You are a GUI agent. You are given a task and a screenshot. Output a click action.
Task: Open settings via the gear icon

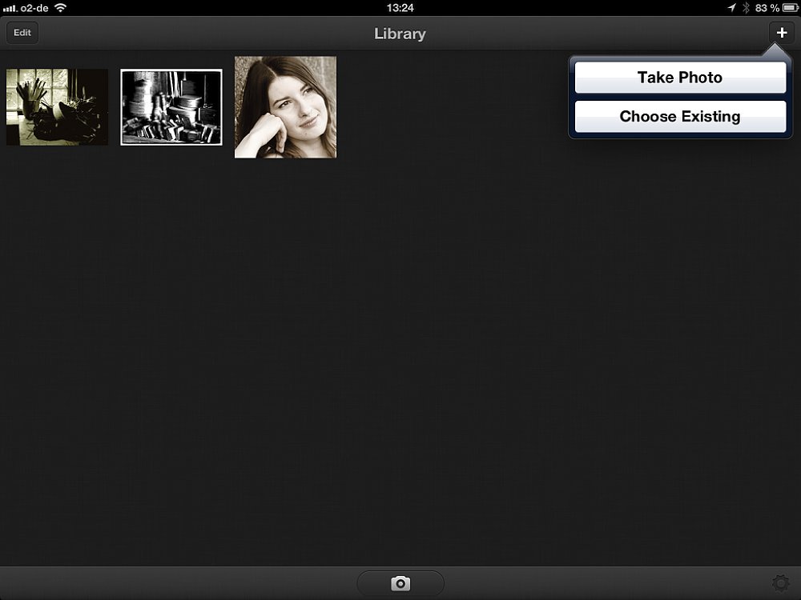[779, 583]
